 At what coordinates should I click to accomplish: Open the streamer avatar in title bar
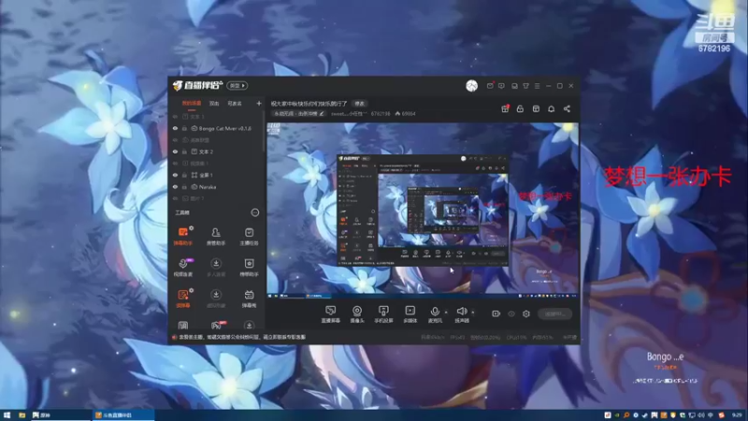(x=472, y=86)
